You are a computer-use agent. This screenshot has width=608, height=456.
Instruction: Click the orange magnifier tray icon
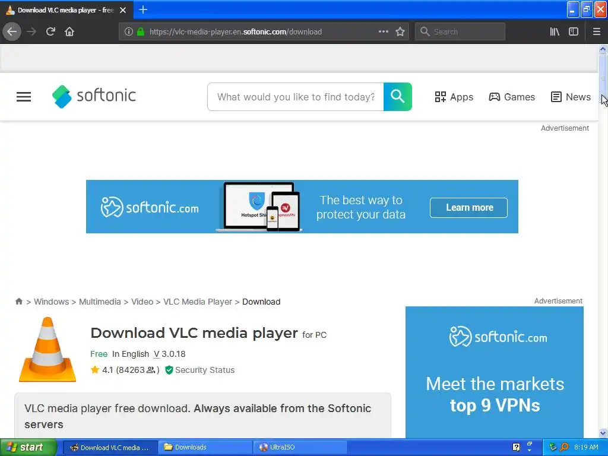click(564, 447)
